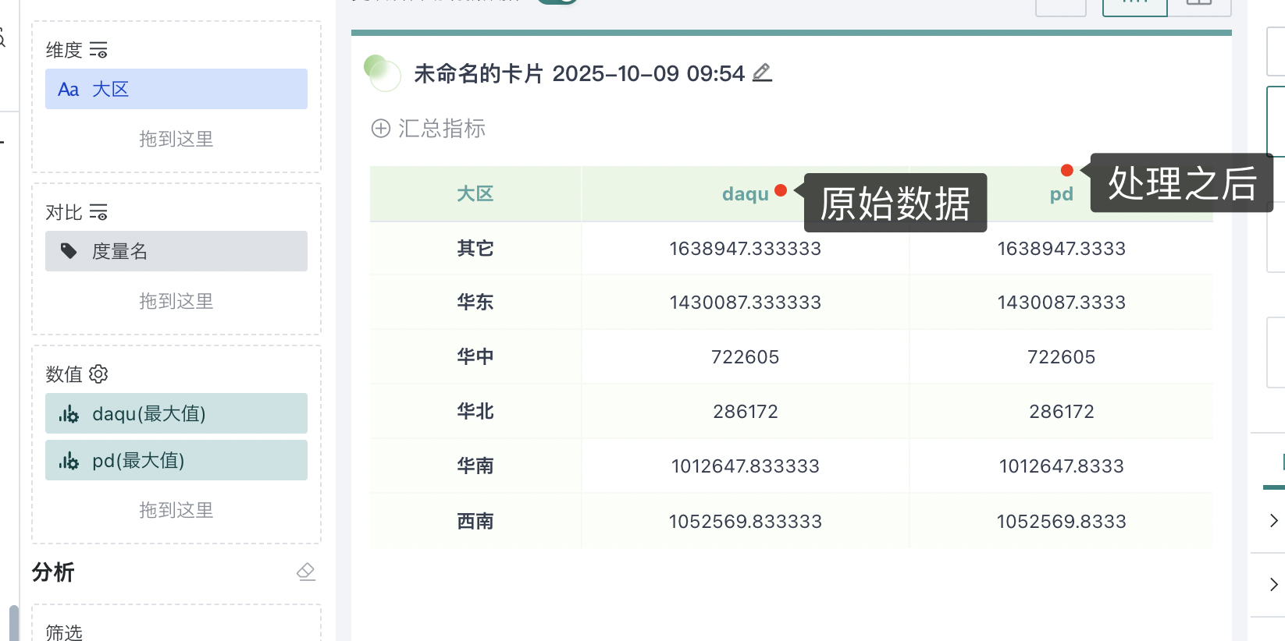Click cell value 1430087.3333 in pd column
Image resolution: width=1285 pixels, height=641 pixels.
click(x=1062, y=303)
